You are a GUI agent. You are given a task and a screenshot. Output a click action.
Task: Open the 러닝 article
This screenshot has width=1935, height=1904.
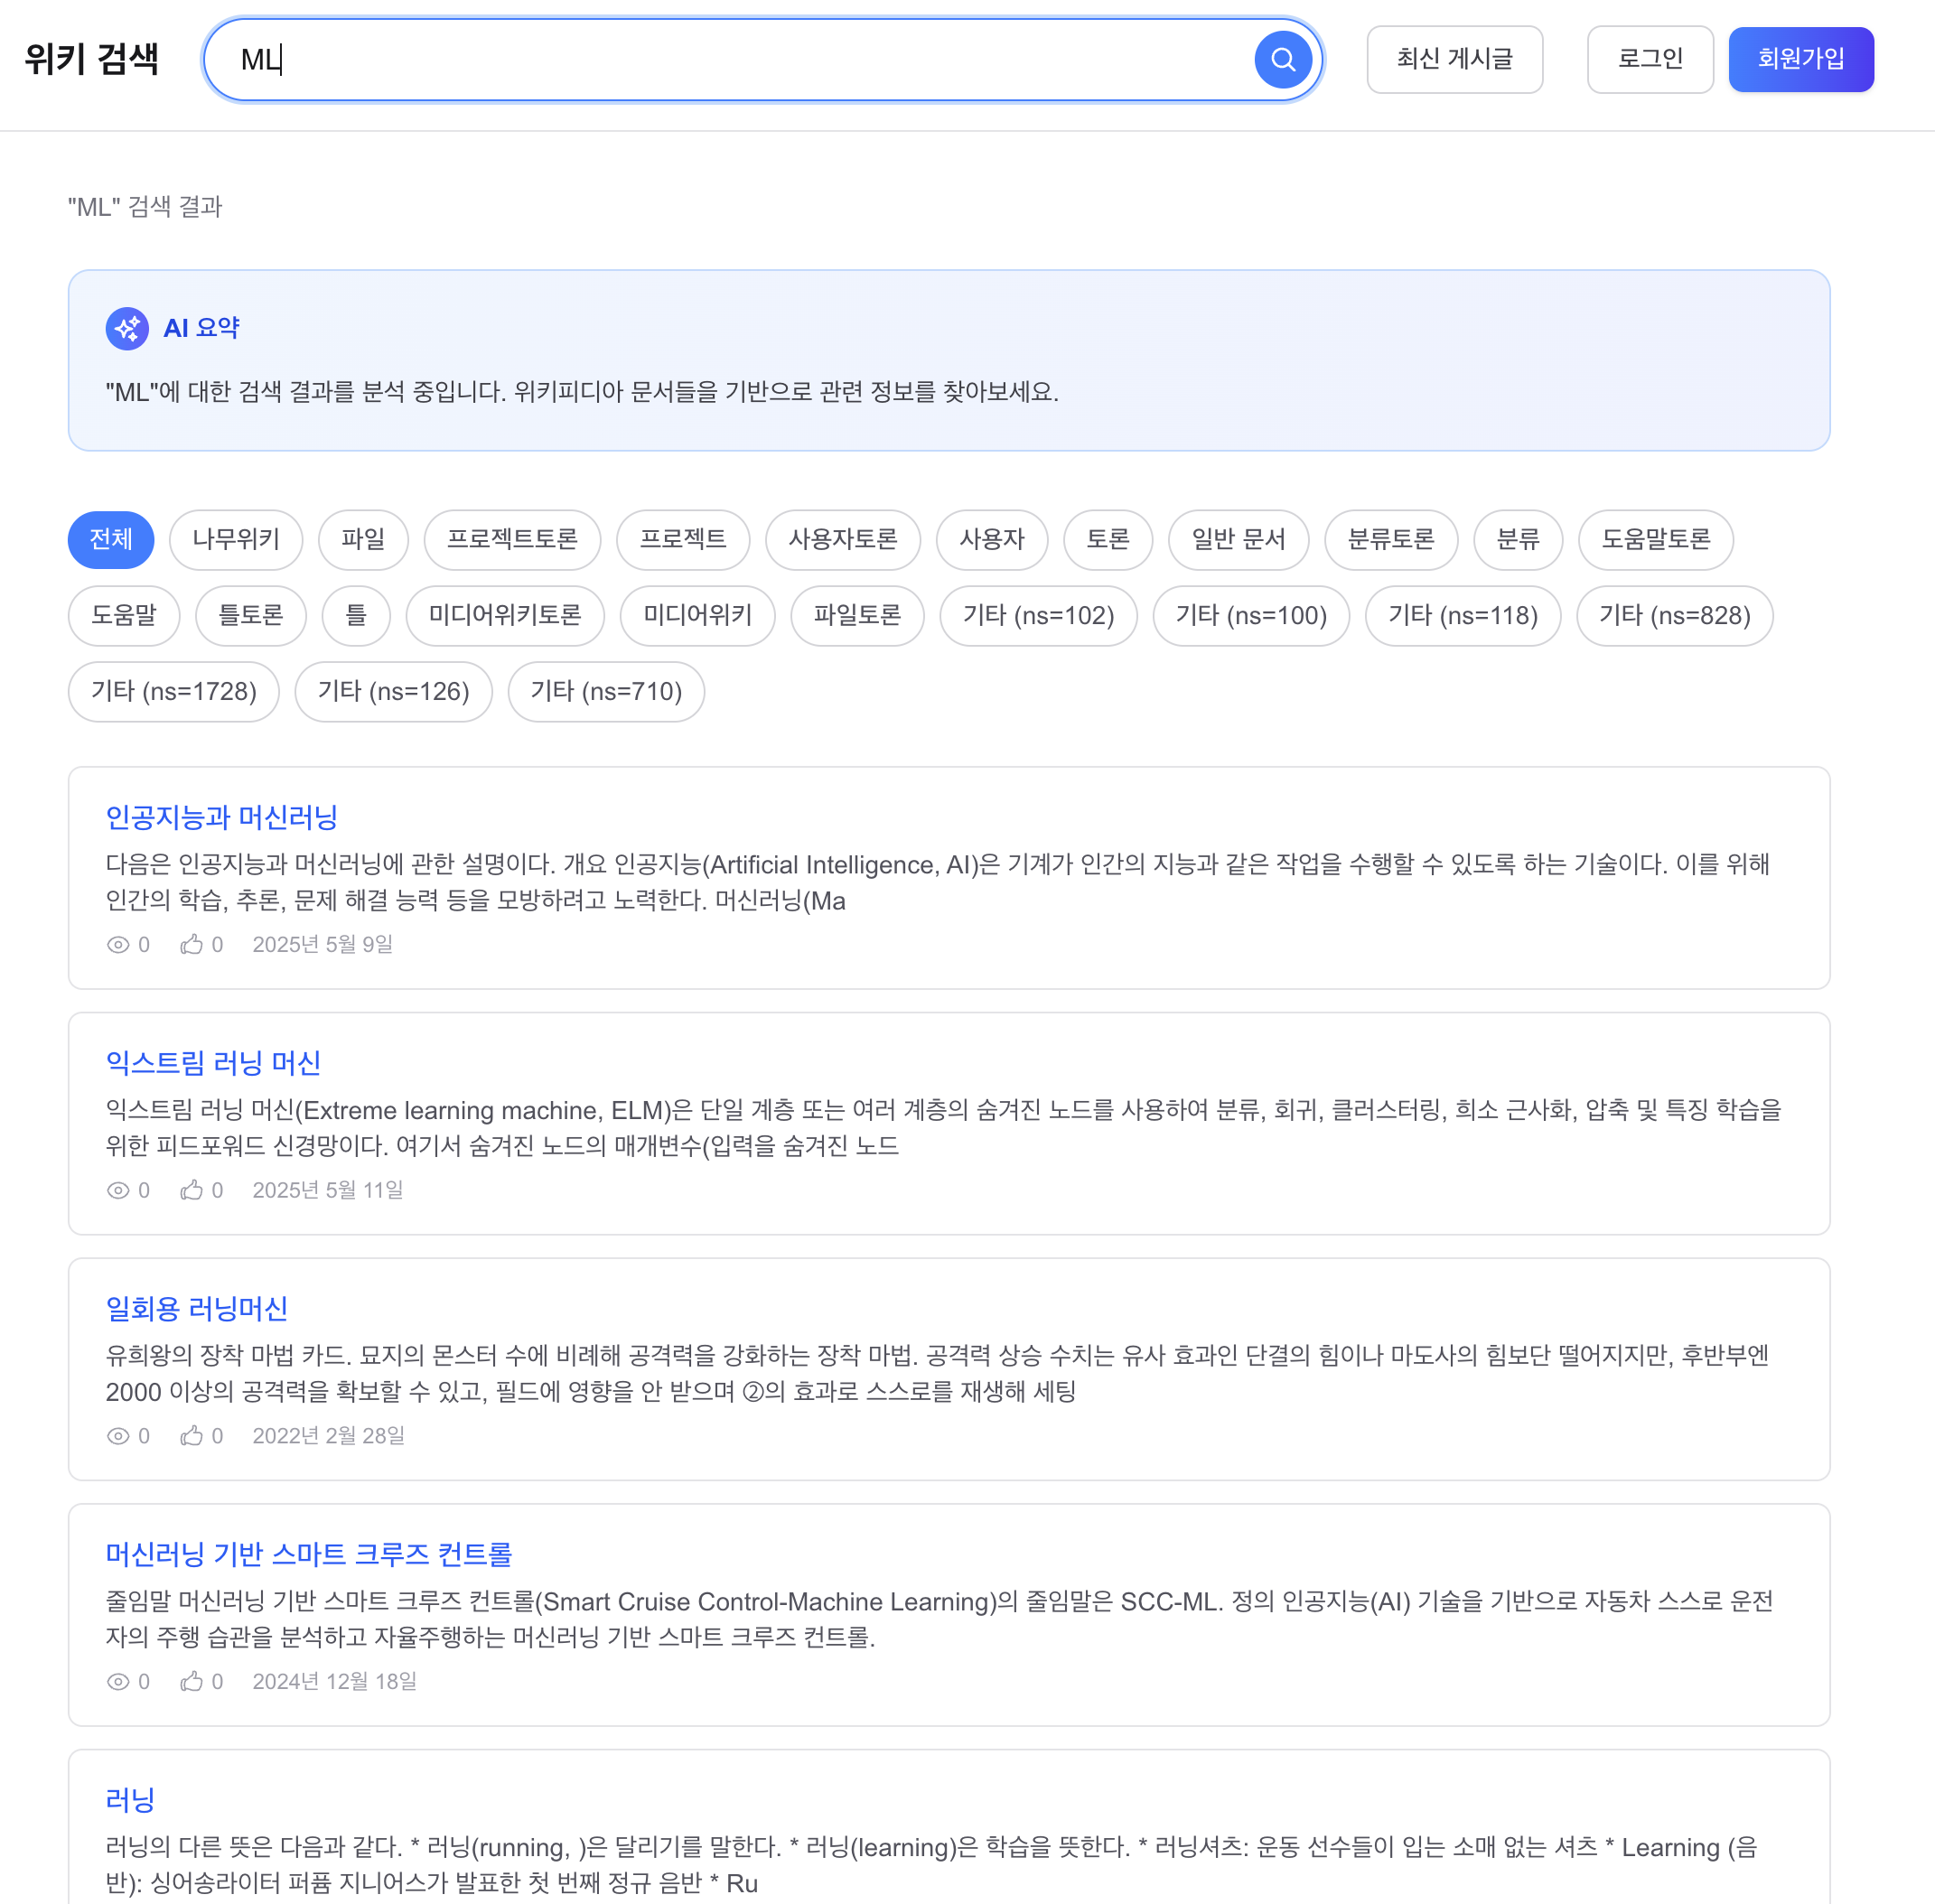point(130,1799)
